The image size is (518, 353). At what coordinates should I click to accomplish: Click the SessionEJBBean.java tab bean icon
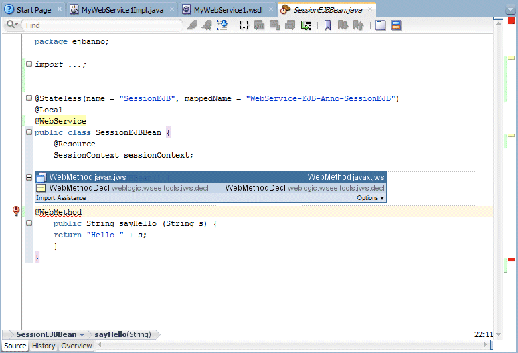(285, 9)
